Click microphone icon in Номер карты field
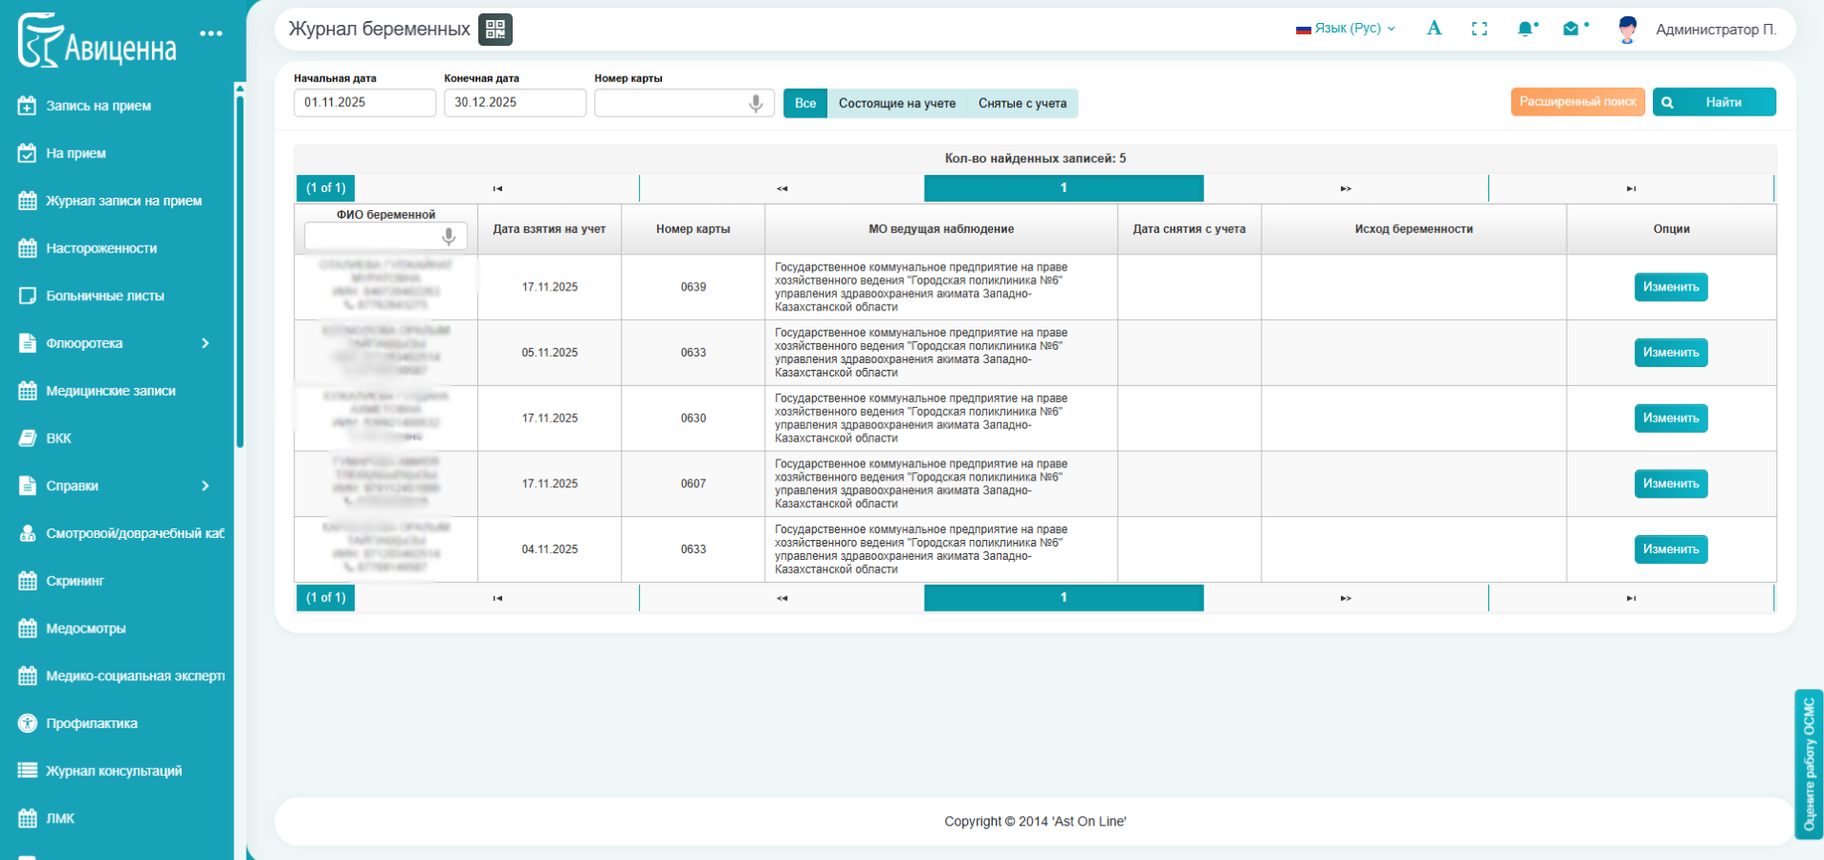 [x=756, y=103]
